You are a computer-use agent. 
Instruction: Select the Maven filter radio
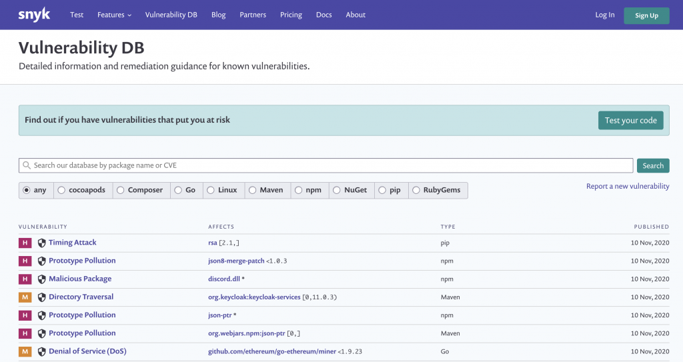[253, 191]
